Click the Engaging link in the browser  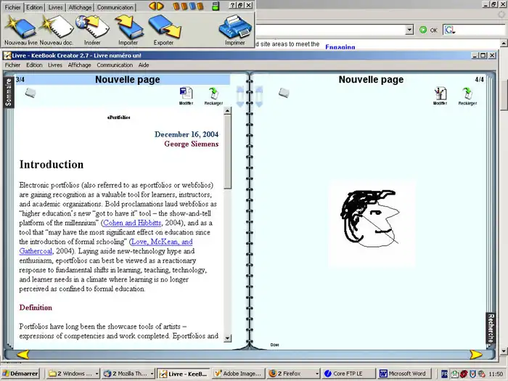(340, 47)
